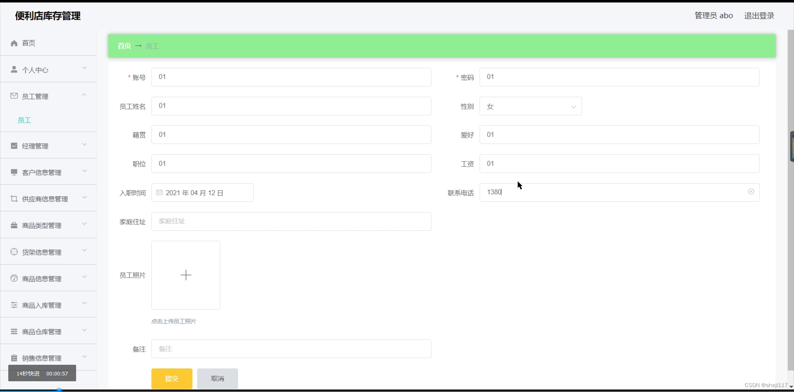Click the 货架信息管理 globe icon

pyautogui.click(x=14, y=252)
